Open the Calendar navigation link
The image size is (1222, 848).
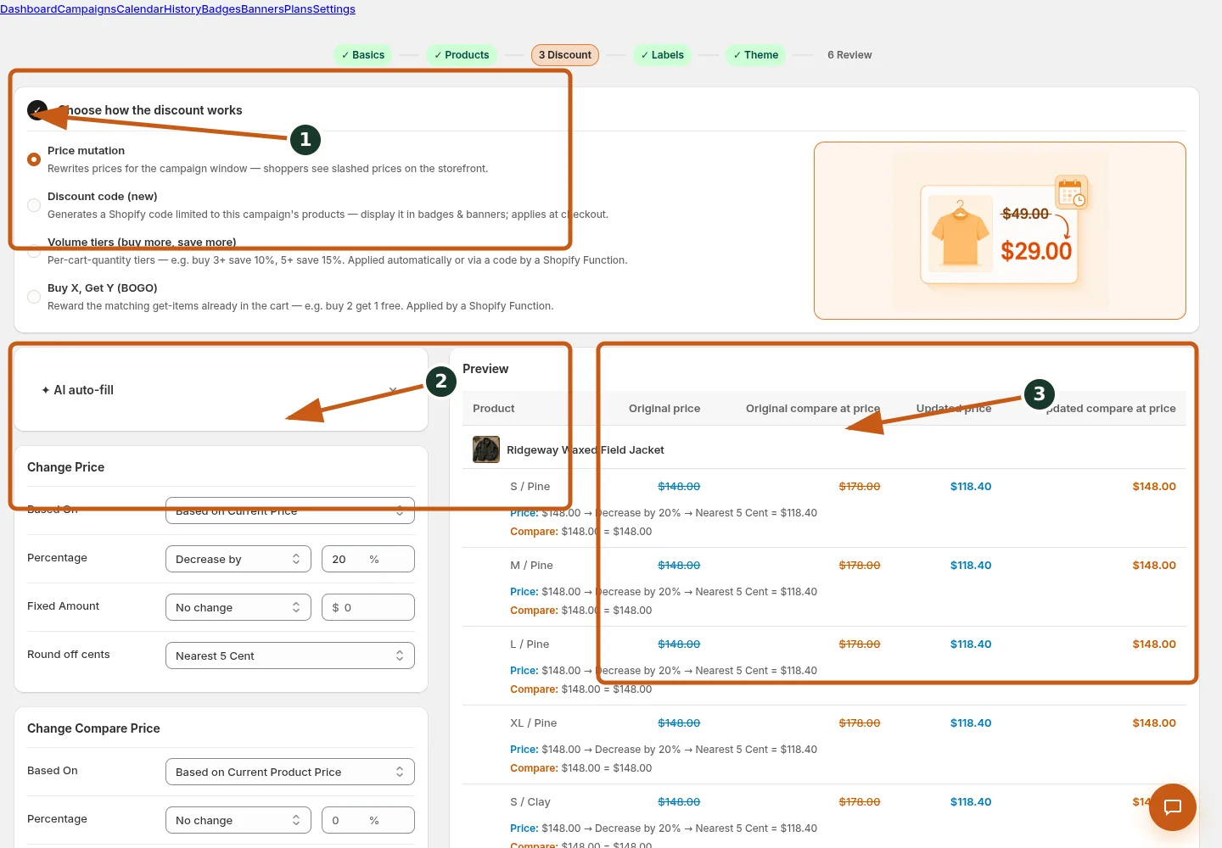(140, 9)
